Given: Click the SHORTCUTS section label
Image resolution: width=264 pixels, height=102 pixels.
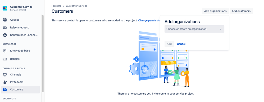Looking at the screenshot, I should pos(9,99).
